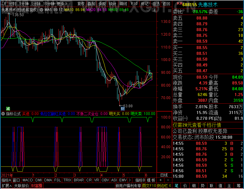This screenshot has height=189, width=244.
Task: Click the diamond icon in the chart header
Action: pos(148,10)
